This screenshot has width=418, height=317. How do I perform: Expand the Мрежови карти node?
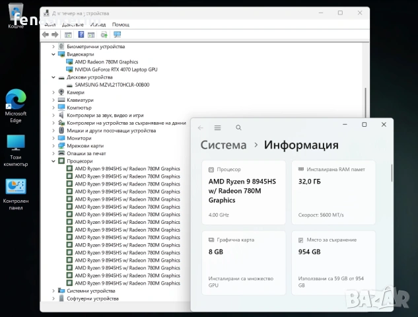[x=53, y=146]
